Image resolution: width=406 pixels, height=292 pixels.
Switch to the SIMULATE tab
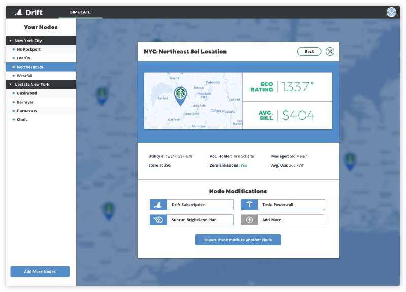80,12
